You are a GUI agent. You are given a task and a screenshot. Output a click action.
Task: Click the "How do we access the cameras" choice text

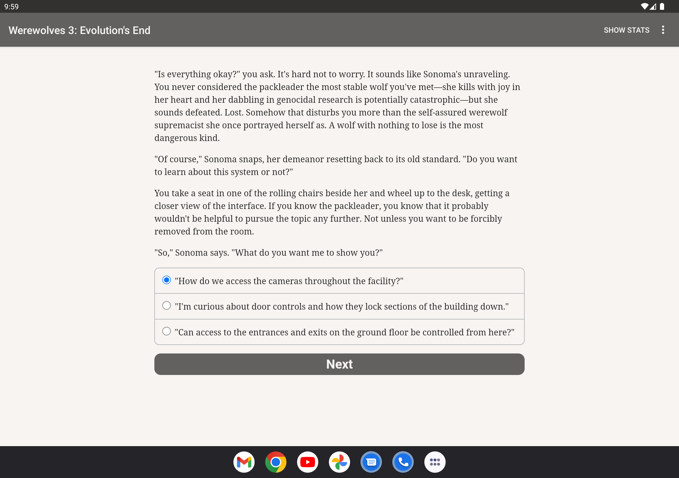[289, 281]
